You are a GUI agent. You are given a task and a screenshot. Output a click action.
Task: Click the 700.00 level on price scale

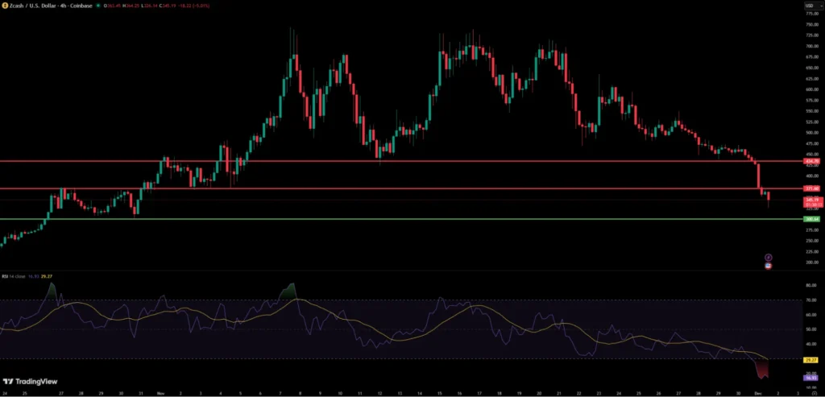point(810,46)
